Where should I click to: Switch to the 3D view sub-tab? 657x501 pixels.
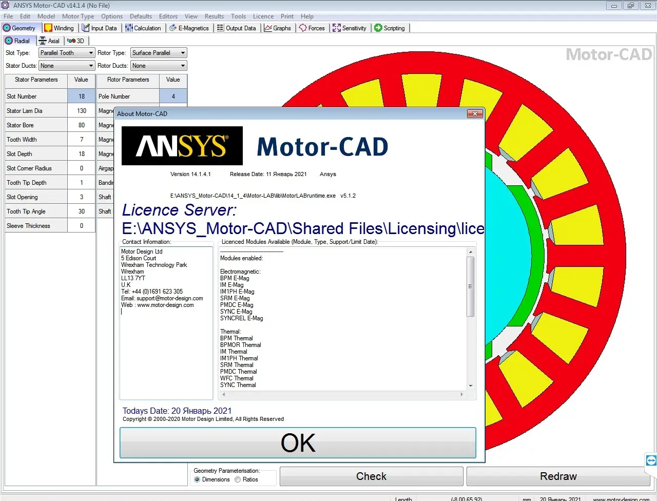pyautogui.click(x=76, y=41)
